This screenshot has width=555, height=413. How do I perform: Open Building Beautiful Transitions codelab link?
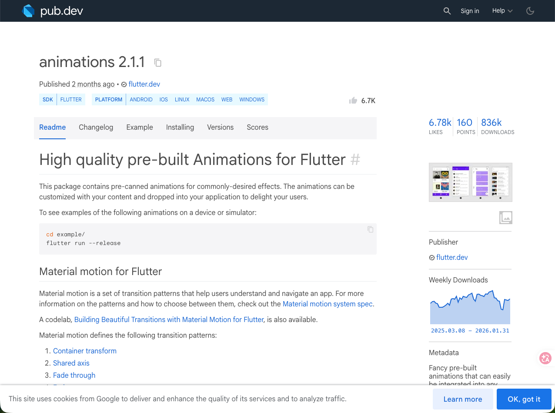169,319
